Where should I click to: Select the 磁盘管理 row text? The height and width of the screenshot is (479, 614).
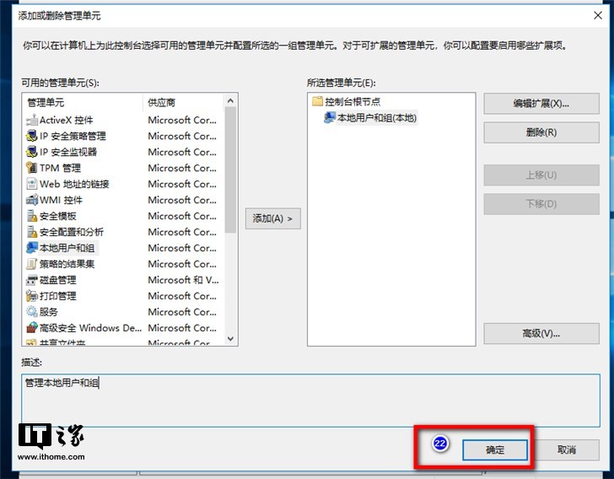58,280
